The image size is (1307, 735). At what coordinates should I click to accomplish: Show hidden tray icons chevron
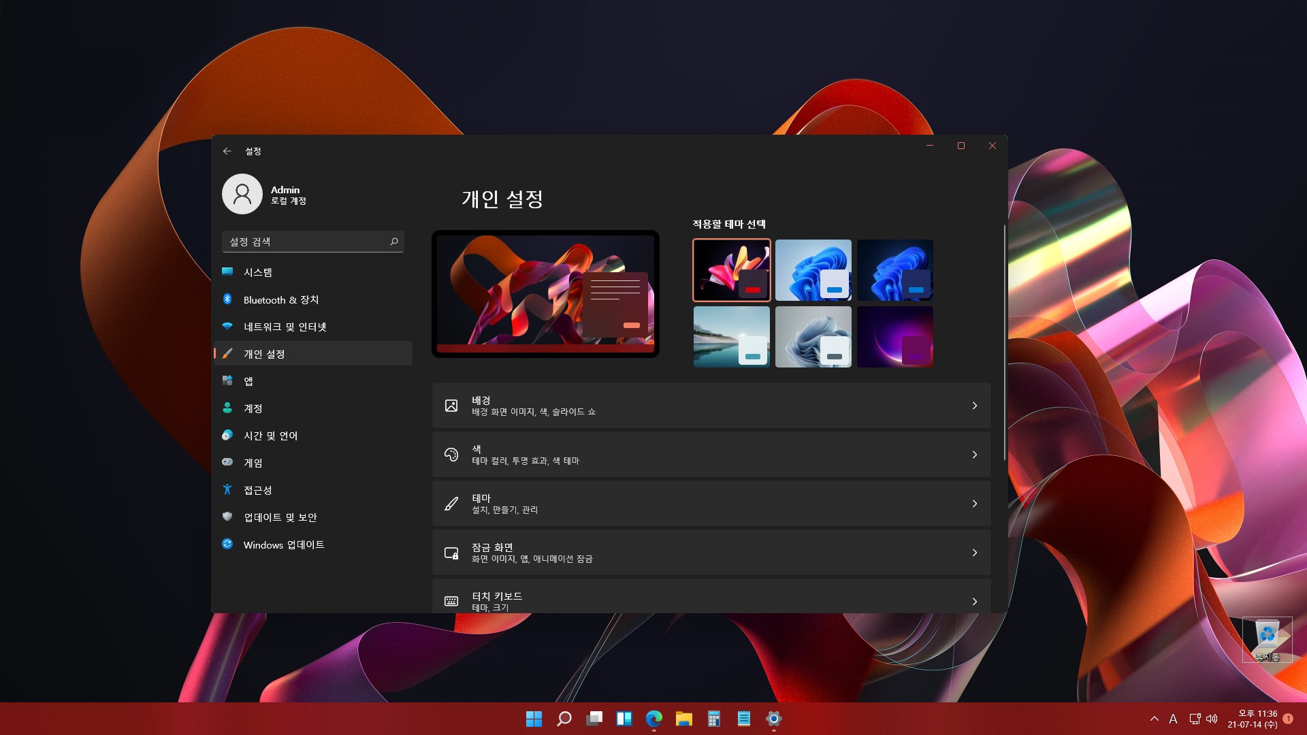(x=1155, y=719)
